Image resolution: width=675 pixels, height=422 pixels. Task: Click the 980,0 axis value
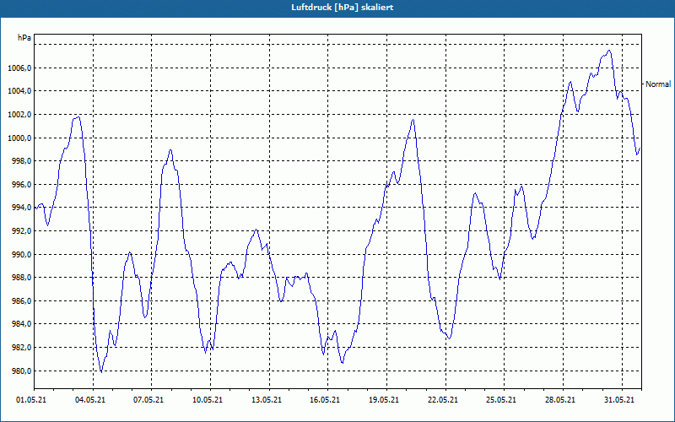tap(23, 371)
